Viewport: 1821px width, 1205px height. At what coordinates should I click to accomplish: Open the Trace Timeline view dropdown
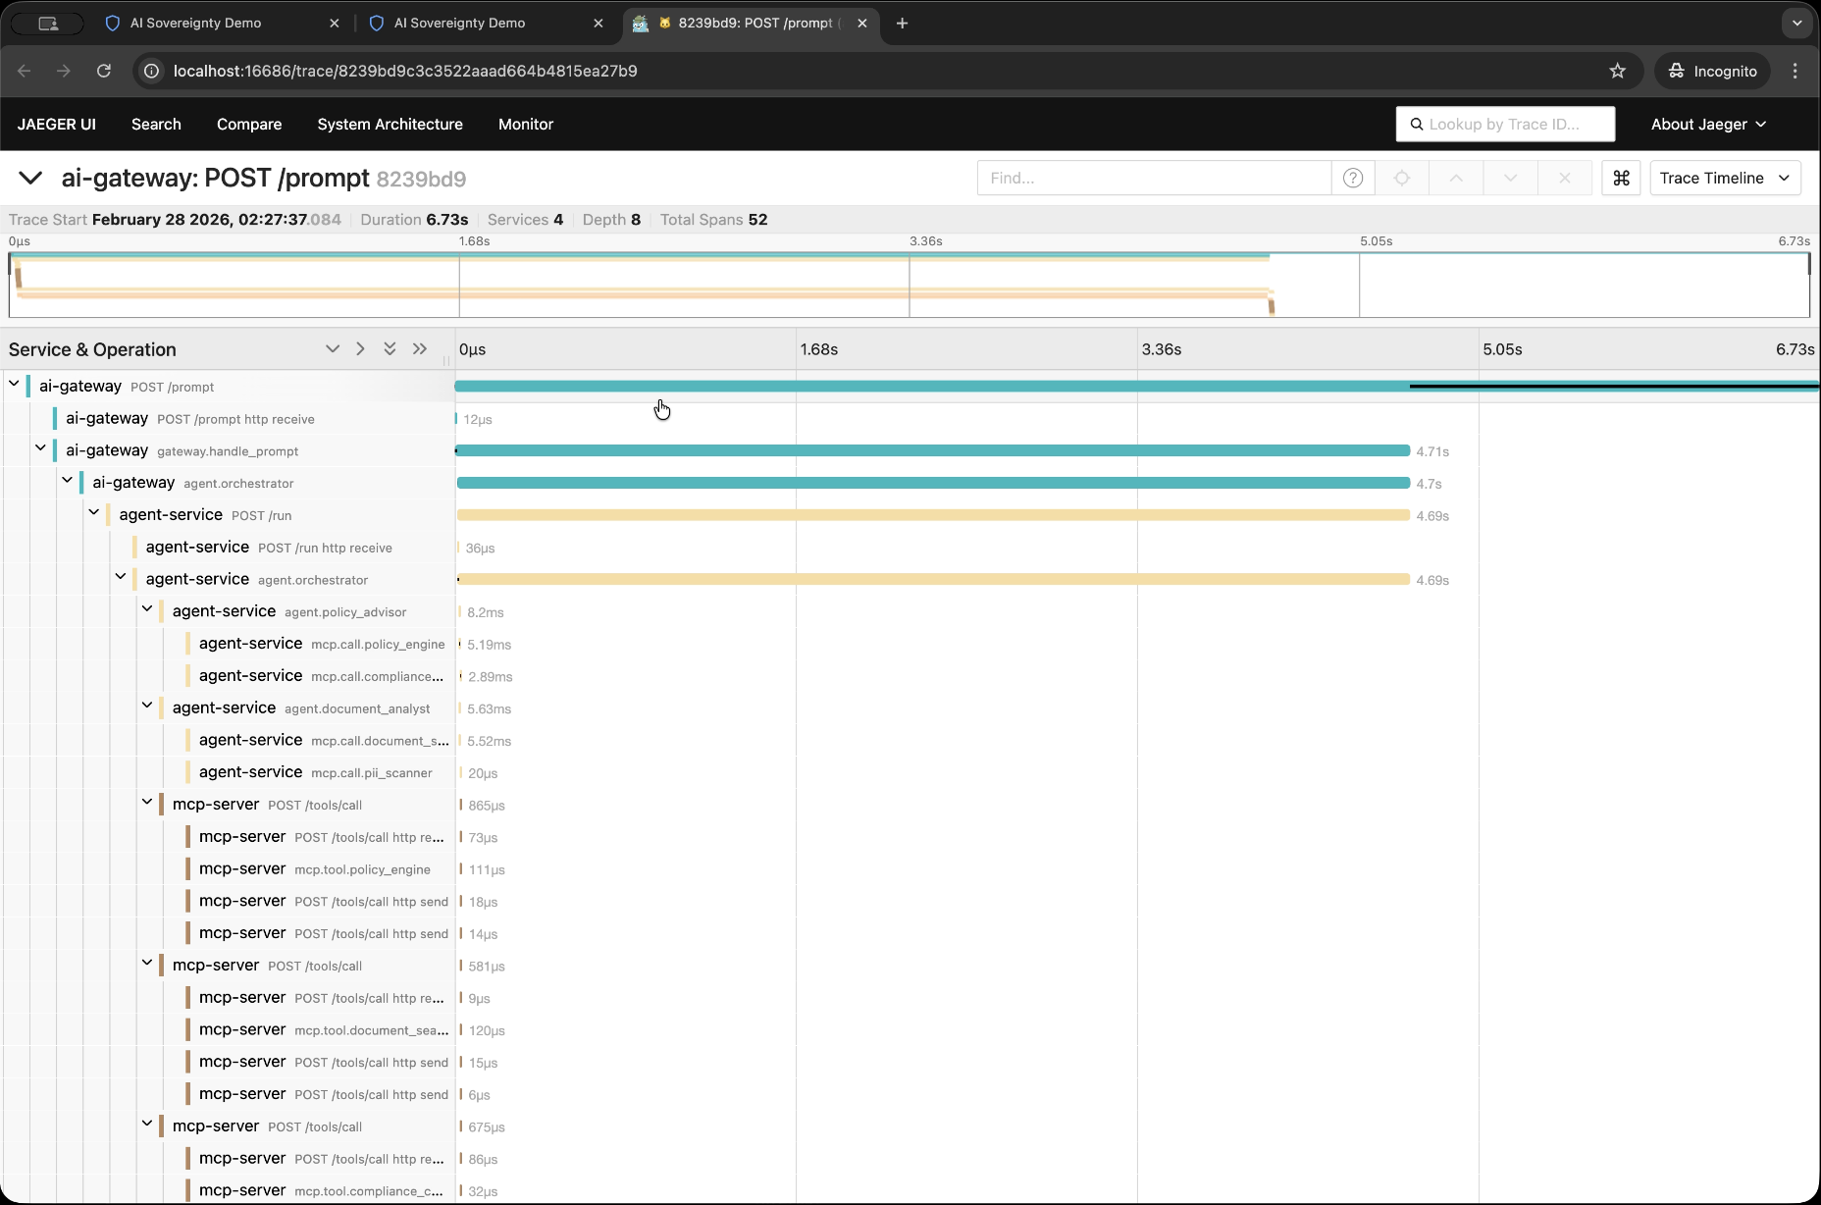tap(1725, 178)
